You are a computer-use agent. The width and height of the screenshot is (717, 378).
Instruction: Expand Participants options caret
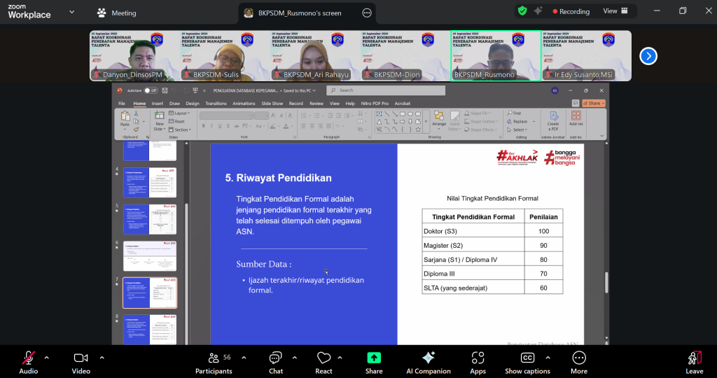244,358
